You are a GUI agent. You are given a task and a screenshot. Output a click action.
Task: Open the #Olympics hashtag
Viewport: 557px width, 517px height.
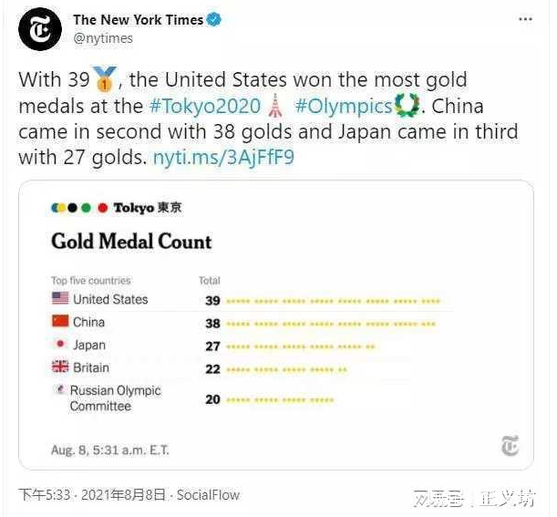[343, 106]
